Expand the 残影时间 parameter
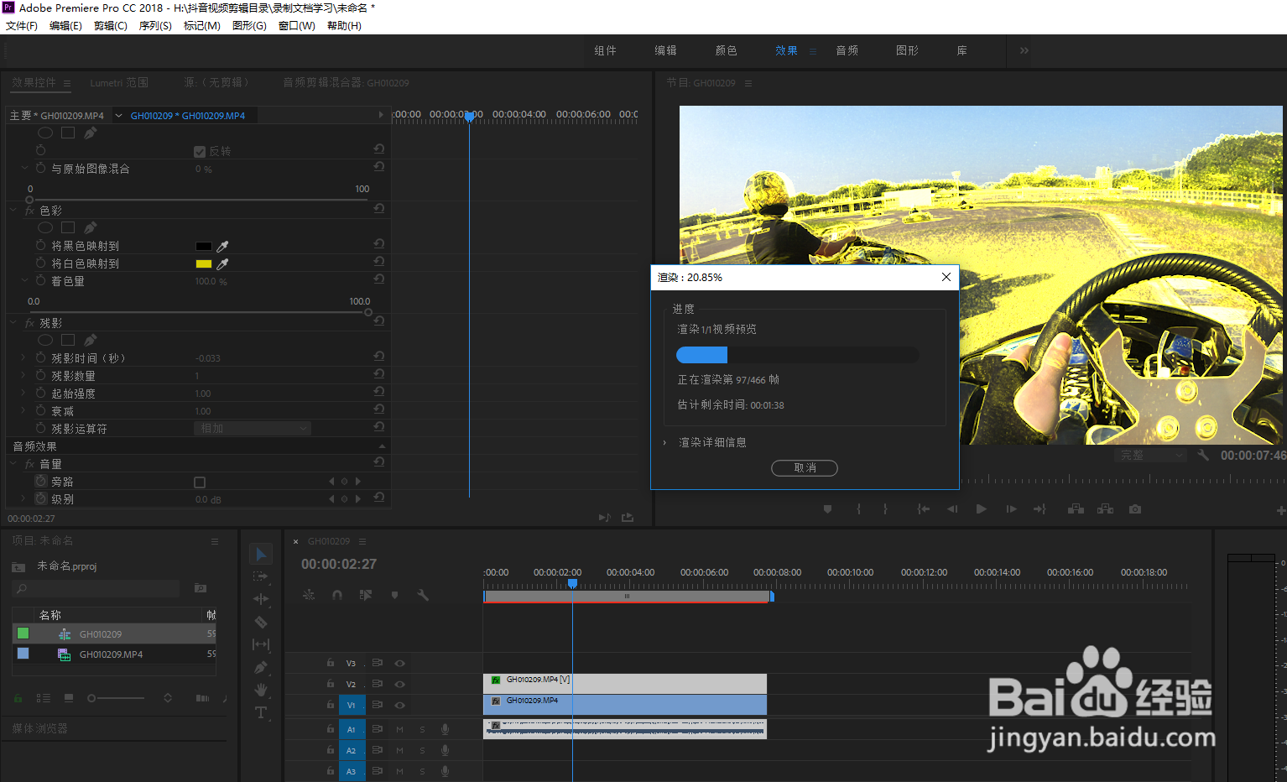 click(23, 357)
